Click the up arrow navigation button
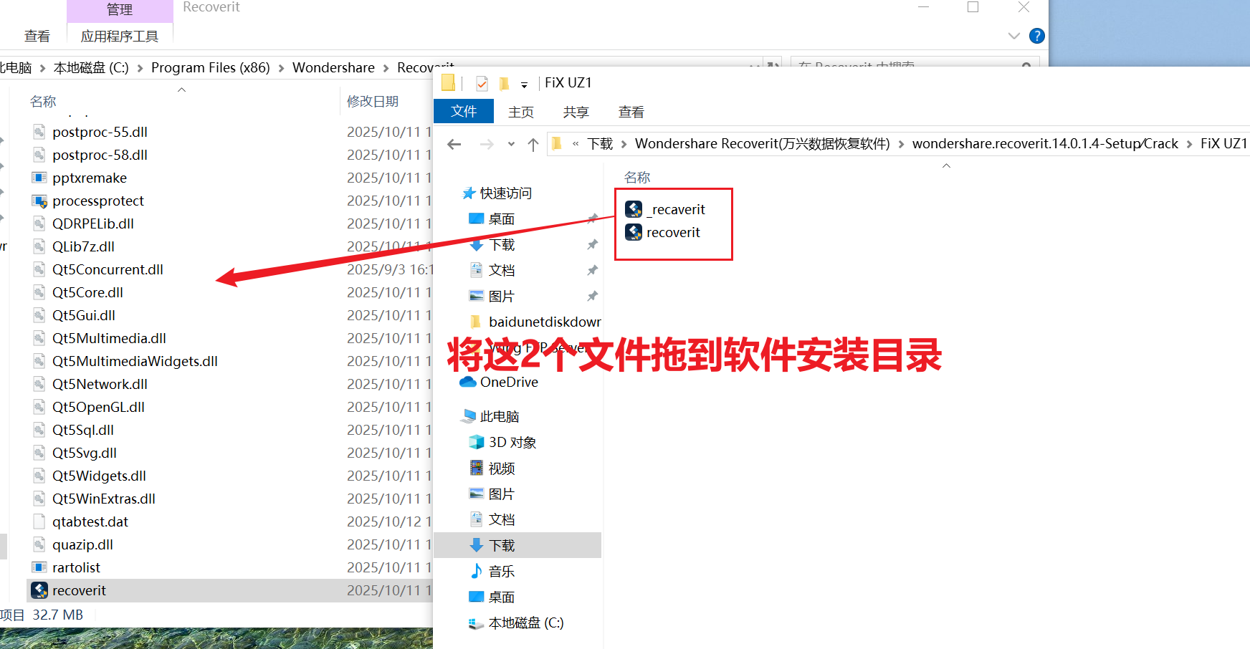The height and width of the screenshot is (649, 1250). click(x=533, y=145)
